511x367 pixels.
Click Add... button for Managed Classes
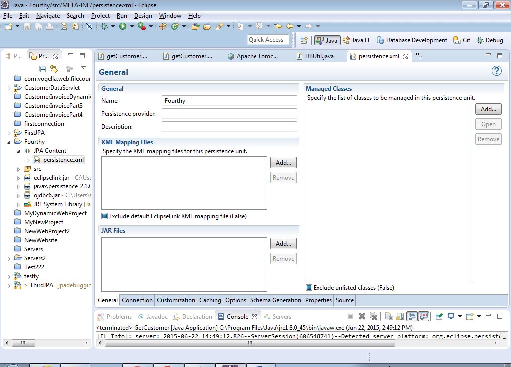click(488, 109)
